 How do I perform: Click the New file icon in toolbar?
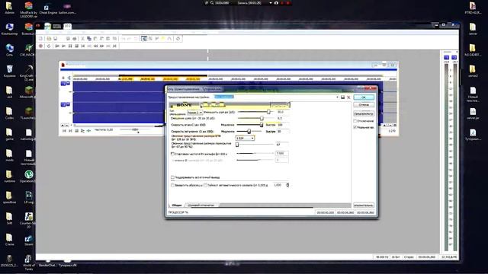(x=40, y=39)
